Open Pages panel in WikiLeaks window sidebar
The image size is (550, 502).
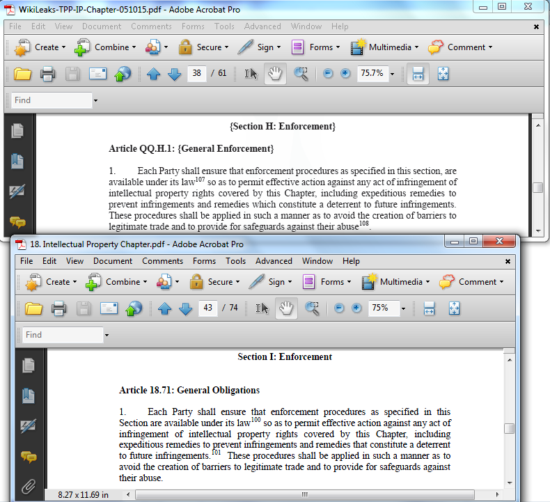click(17, 131)
